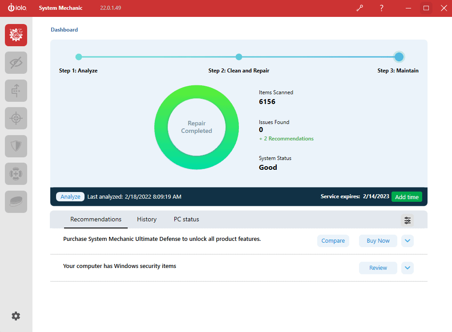
Task: Click the dotted path arrow sidebar icon
Action: 16,91
